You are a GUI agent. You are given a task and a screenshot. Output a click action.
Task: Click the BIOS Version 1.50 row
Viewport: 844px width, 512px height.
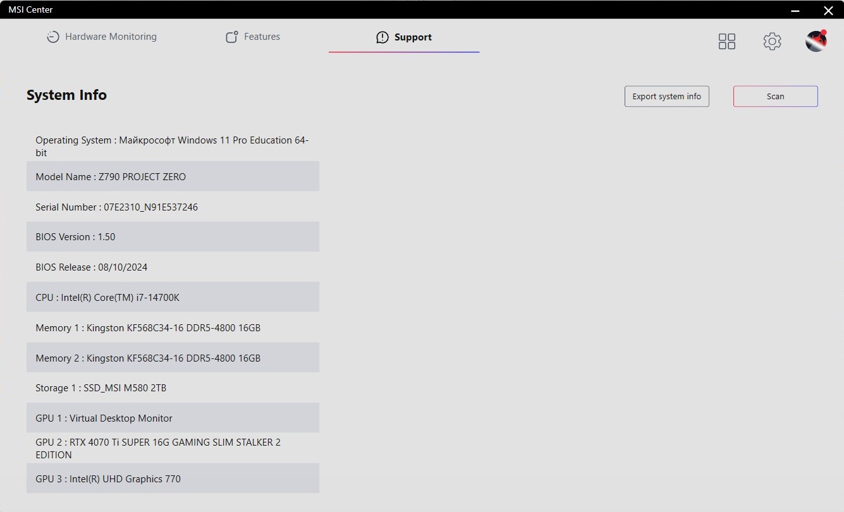tap(173, 236)
